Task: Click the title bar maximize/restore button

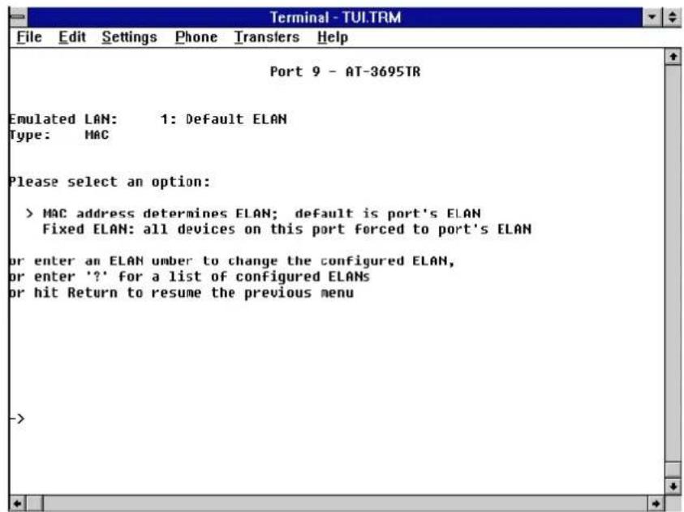Action: (672, 17)
